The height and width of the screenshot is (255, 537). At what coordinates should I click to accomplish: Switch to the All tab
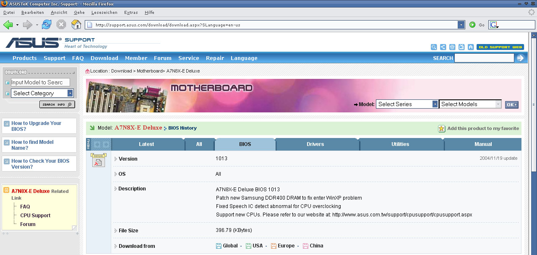tap(199, 144)
